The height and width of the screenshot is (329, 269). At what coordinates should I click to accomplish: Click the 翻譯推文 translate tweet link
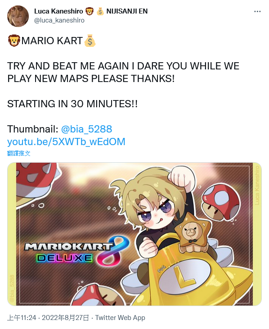(18, 153)
